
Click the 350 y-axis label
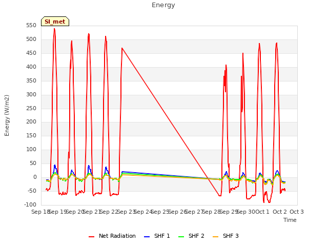point(31,80)
